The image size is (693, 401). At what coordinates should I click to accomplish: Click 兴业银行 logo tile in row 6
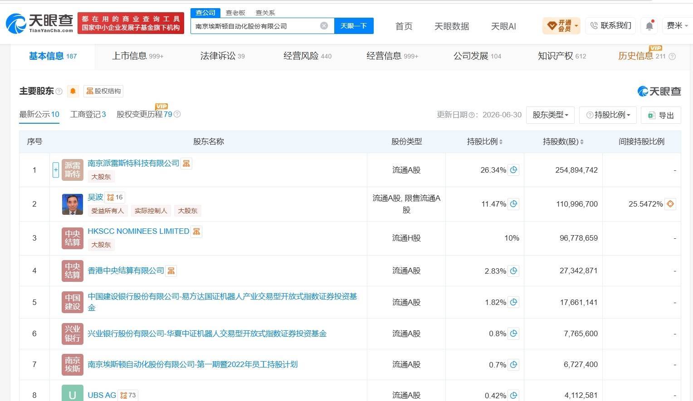tap(73, 333)
